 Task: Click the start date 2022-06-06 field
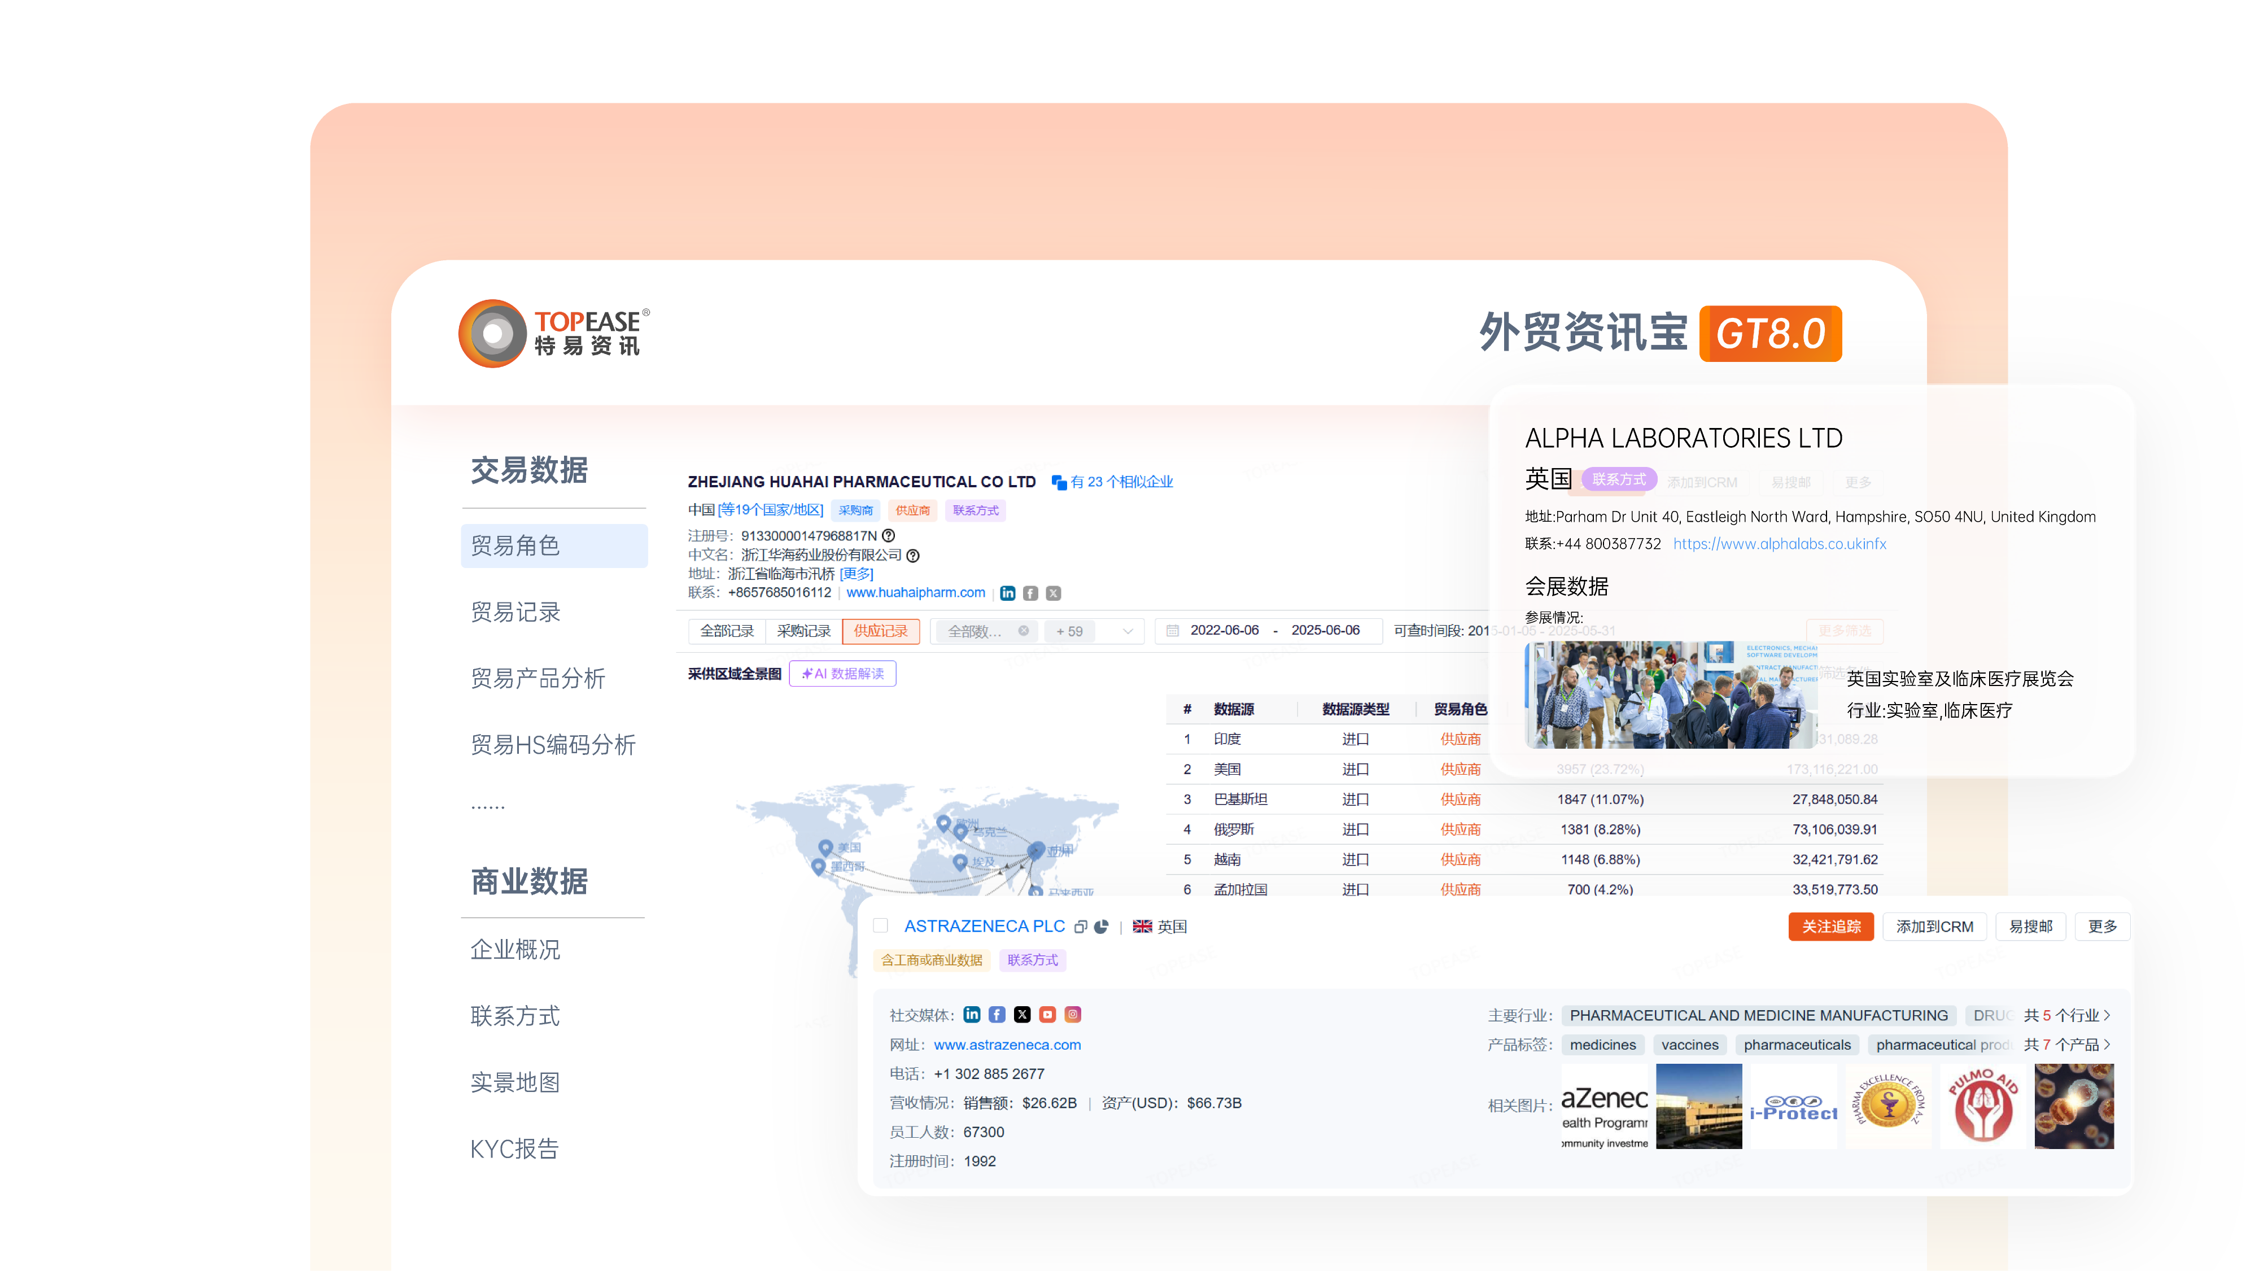pos(1224,631)
